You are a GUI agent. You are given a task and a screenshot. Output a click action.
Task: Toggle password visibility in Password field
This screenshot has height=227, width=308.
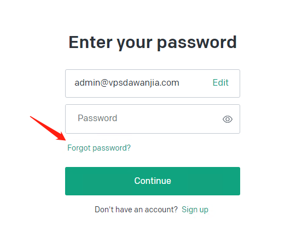click(x=228, y=119)
